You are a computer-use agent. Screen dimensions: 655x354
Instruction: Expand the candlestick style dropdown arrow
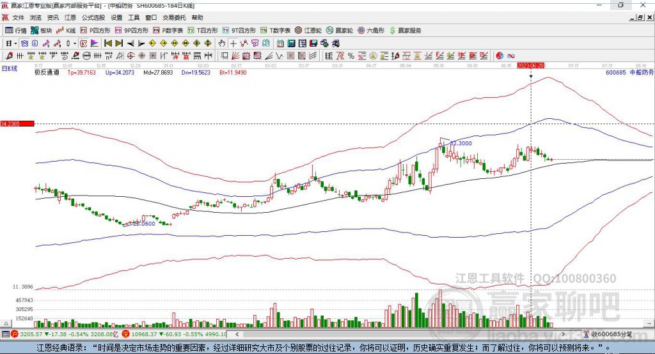click(75, 43)
